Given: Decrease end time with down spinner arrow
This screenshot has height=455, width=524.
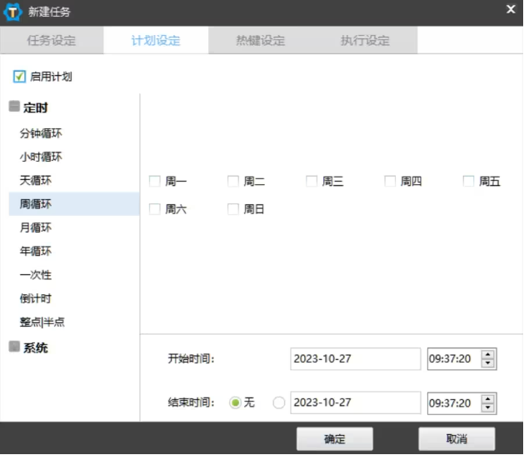Looking at the screenshot, I should coord(488,407).
